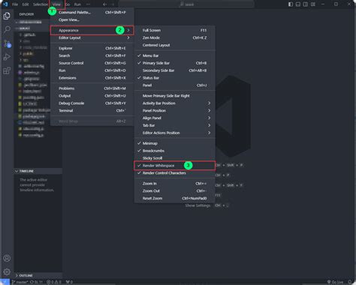Choose Zoom In entry
356x285 pixels.
click(174, 184)
